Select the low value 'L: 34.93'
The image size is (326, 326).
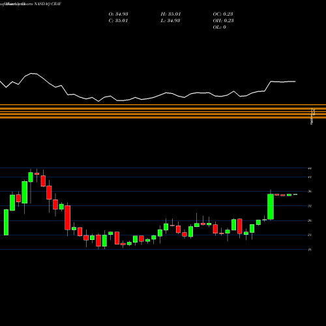point(170,21)
